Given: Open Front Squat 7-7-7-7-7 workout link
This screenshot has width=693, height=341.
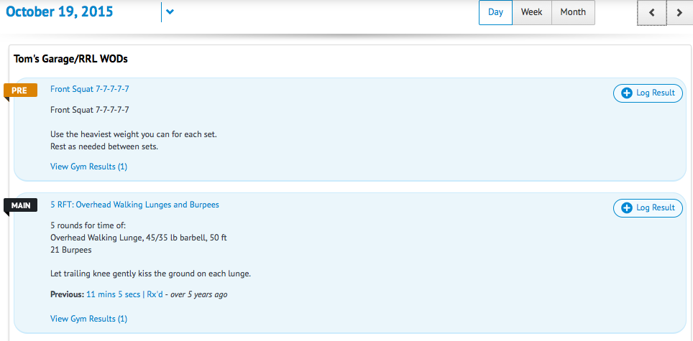Looking at the screenshot, I should (90, 89).
